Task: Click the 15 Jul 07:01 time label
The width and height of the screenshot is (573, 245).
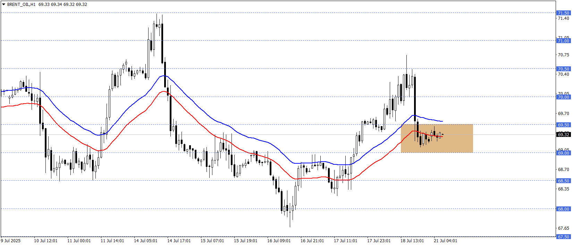Action: coord(212,240)
